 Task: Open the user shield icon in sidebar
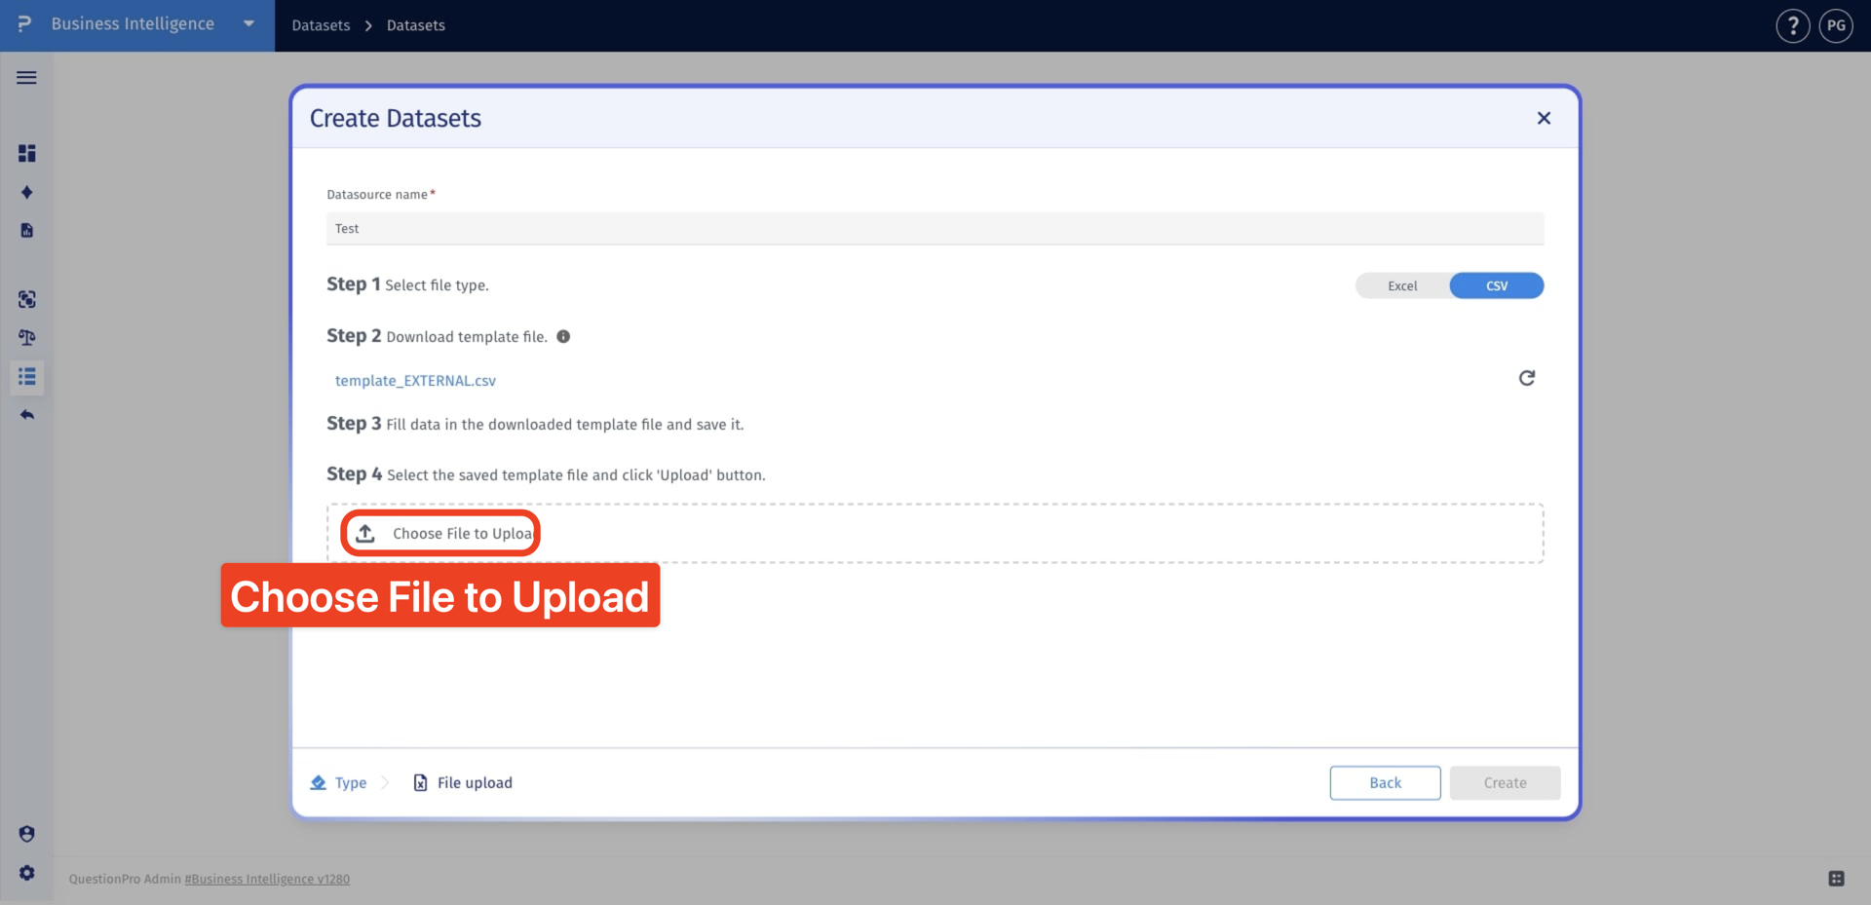coord(26,834)
